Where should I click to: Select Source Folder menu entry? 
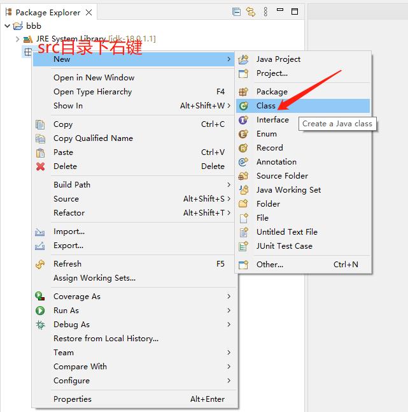point(303,176)
